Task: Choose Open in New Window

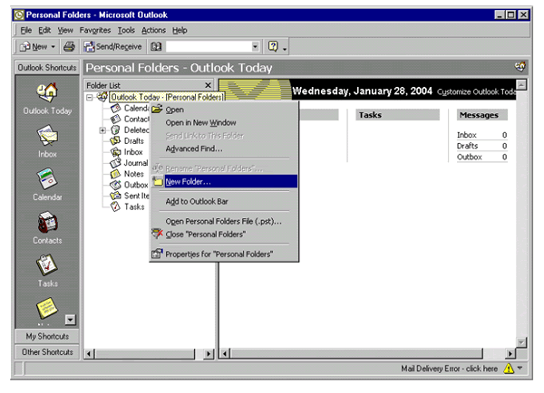Action: point(224,122)
